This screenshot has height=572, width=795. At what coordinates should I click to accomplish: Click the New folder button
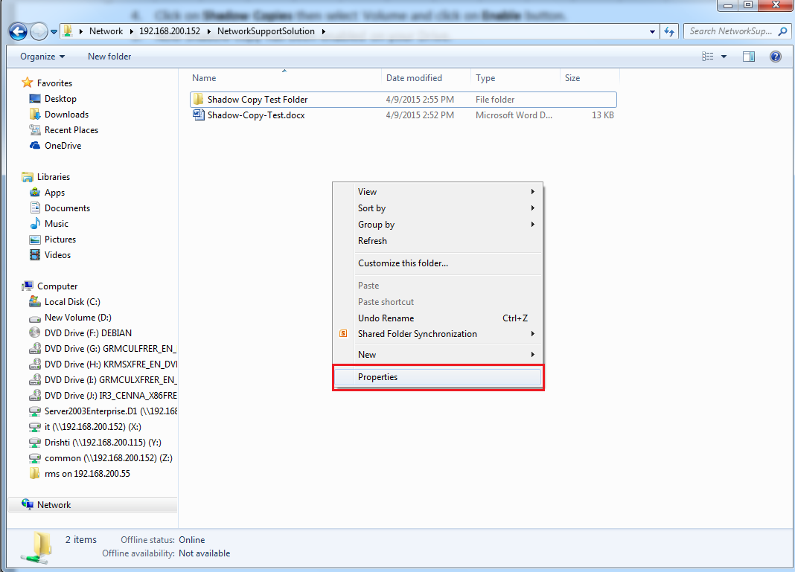(109, 56)
